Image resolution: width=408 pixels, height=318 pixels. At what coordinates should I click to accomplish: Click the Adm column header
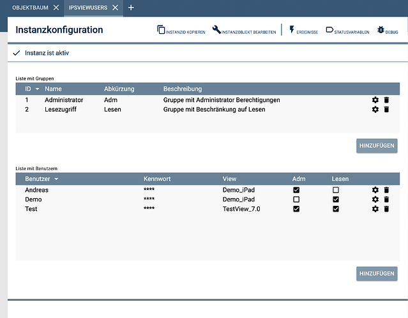point(299,178)
